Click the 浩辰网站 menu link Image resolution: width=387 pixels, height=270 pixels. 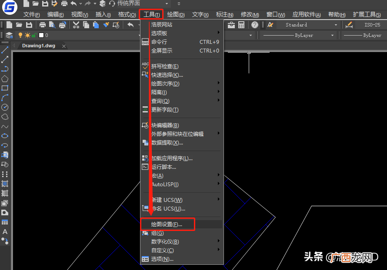click(182, 24)
